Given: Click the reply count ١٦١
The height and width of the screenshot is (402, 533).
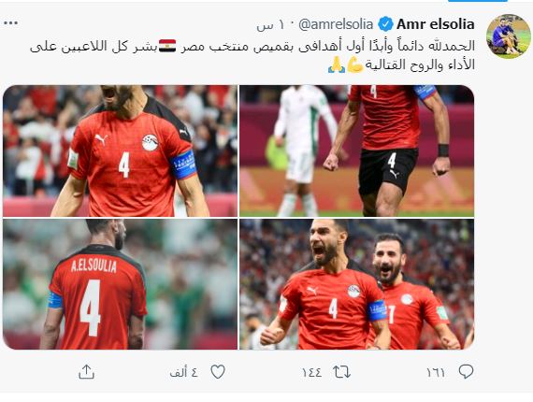Looking at the screenshot, I should (436, 372).
